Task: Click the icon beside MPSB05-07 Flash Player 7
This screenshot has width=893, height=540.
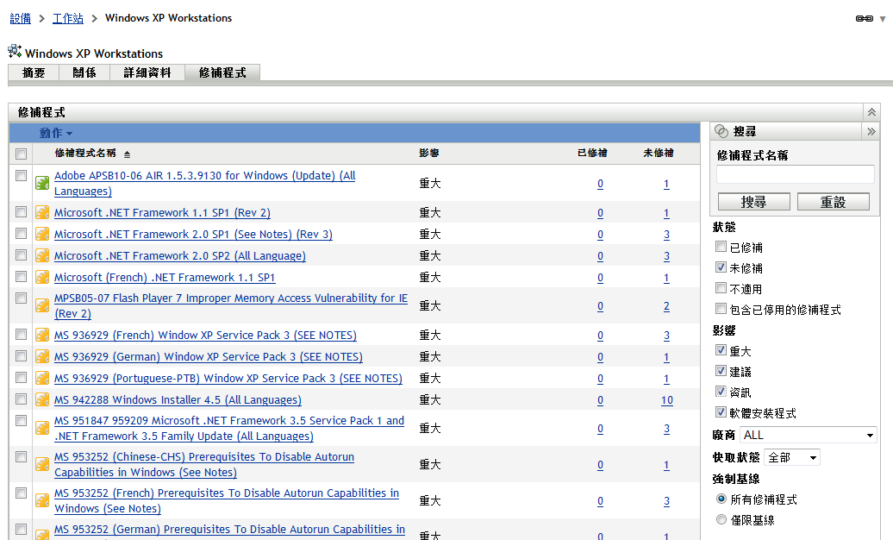Action: [x=42, y=305]
